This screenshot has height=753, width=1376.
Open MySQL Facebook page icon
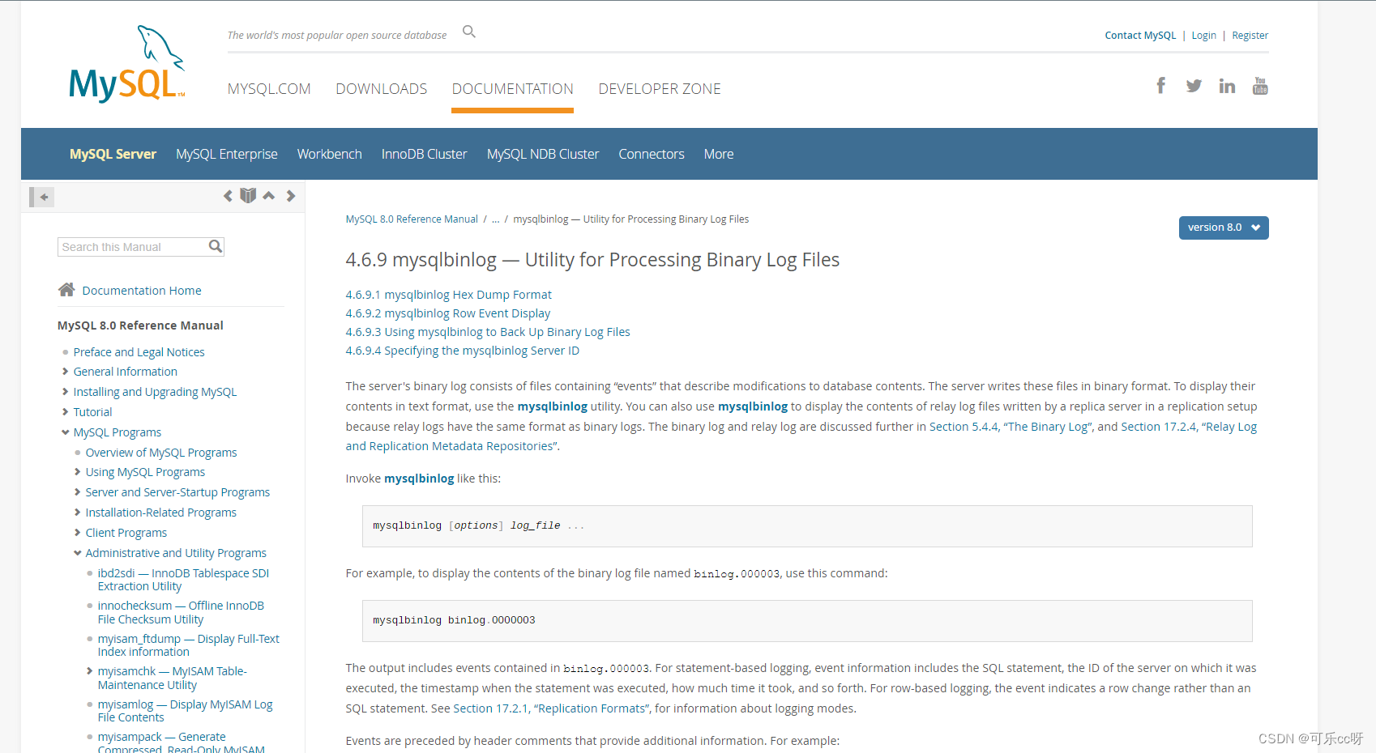[x=1161, y=85]
